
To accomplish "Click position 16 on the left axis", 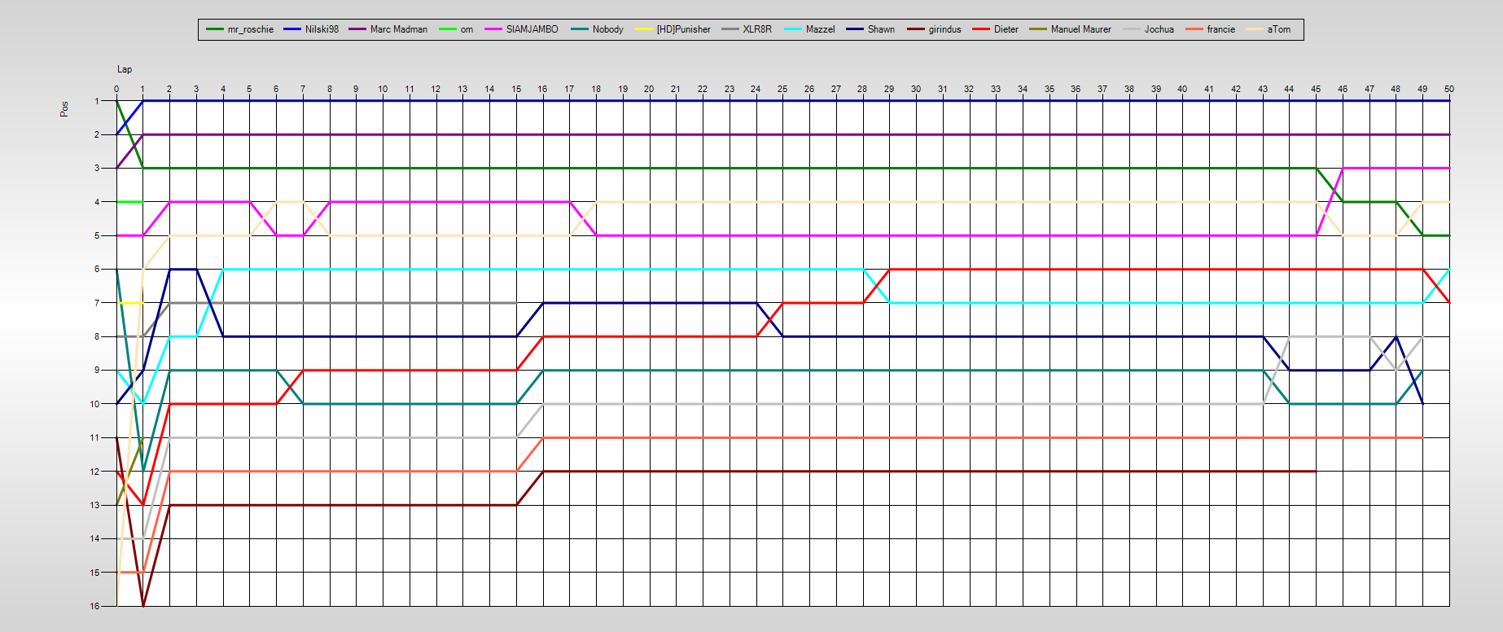I will click(95, 606).
